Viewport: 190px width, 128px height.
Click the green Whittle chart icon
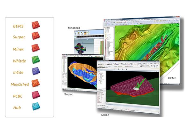(x=36, y=60)
